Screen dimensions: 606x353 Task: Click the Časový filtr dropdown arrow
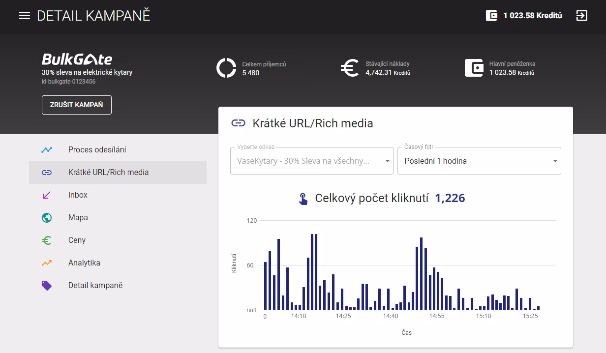pyautogui.click(x=555, y=161)
